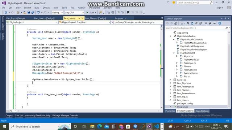Image resolution: width=232 pixels, height=130 pixels.
Task: Pin the Solution Explorer panel
Action: tap(225, 18)
